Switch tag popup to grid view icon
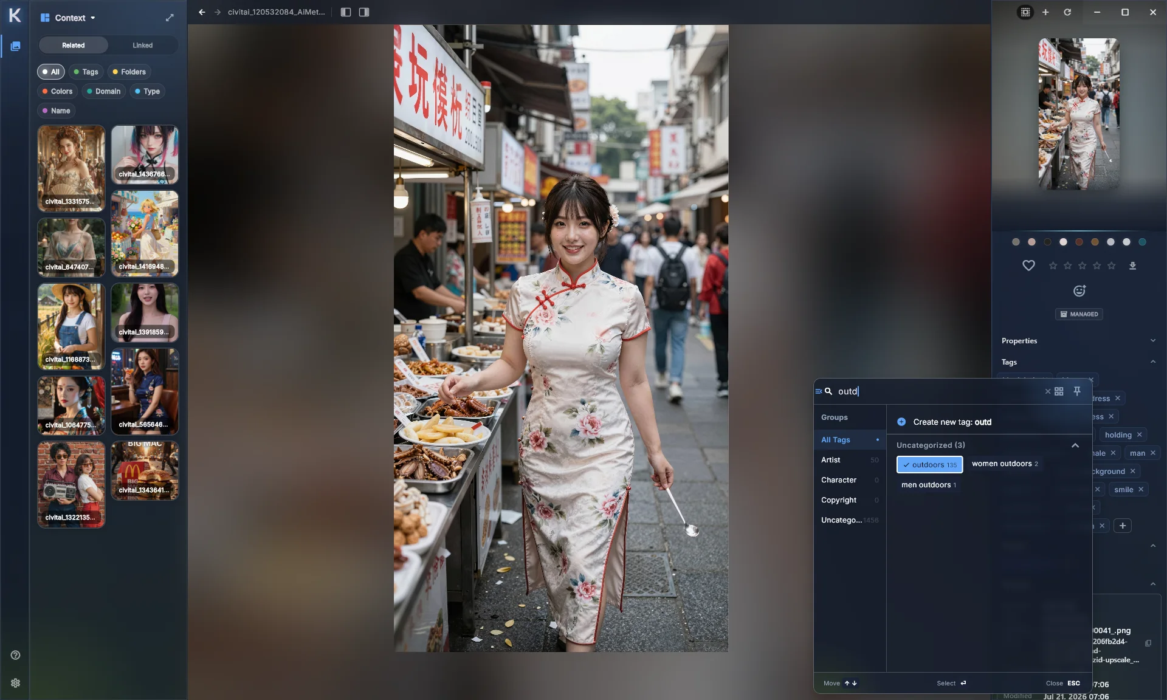 coord(1059,391)
